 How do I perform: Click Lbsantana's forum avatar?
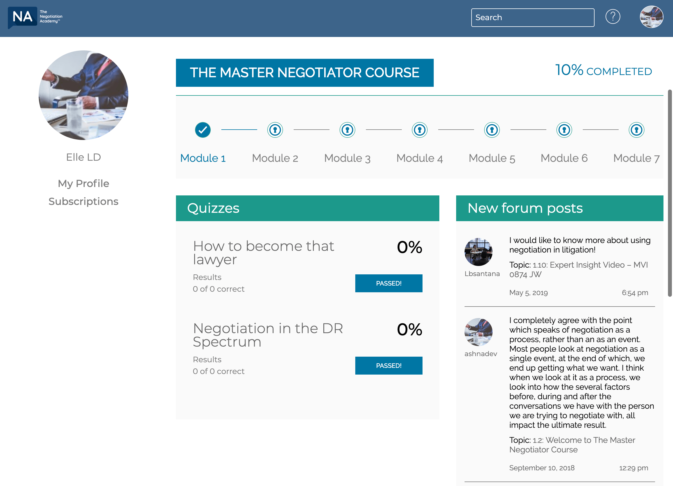478,252
